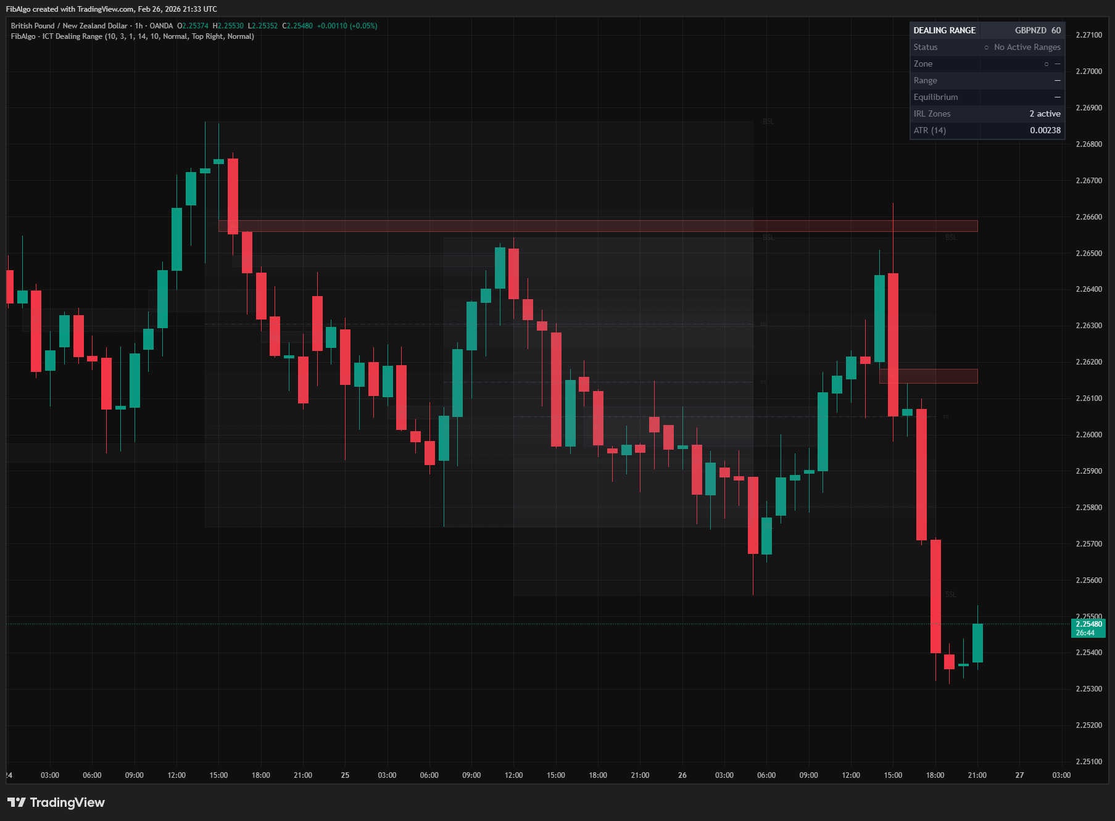Screen dimensions: 1115x821
Task: Click the Zone row status circle
Action: coord(1047,64)
